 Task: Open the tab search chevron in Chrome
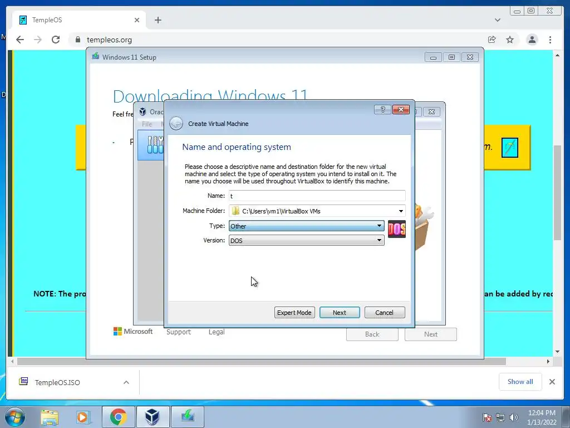498,20
